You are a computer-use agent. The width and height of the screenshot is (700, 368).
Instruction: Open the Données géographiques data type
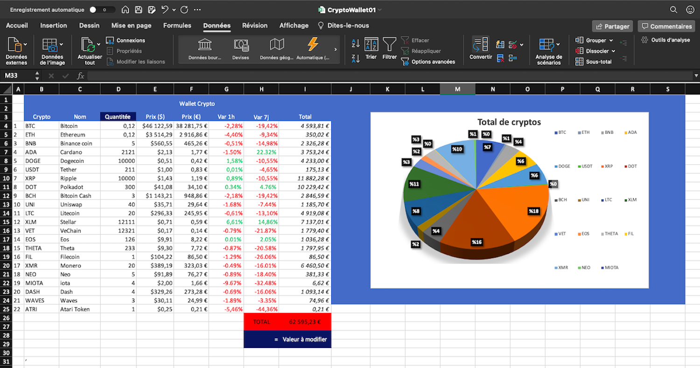coord(276,48)
